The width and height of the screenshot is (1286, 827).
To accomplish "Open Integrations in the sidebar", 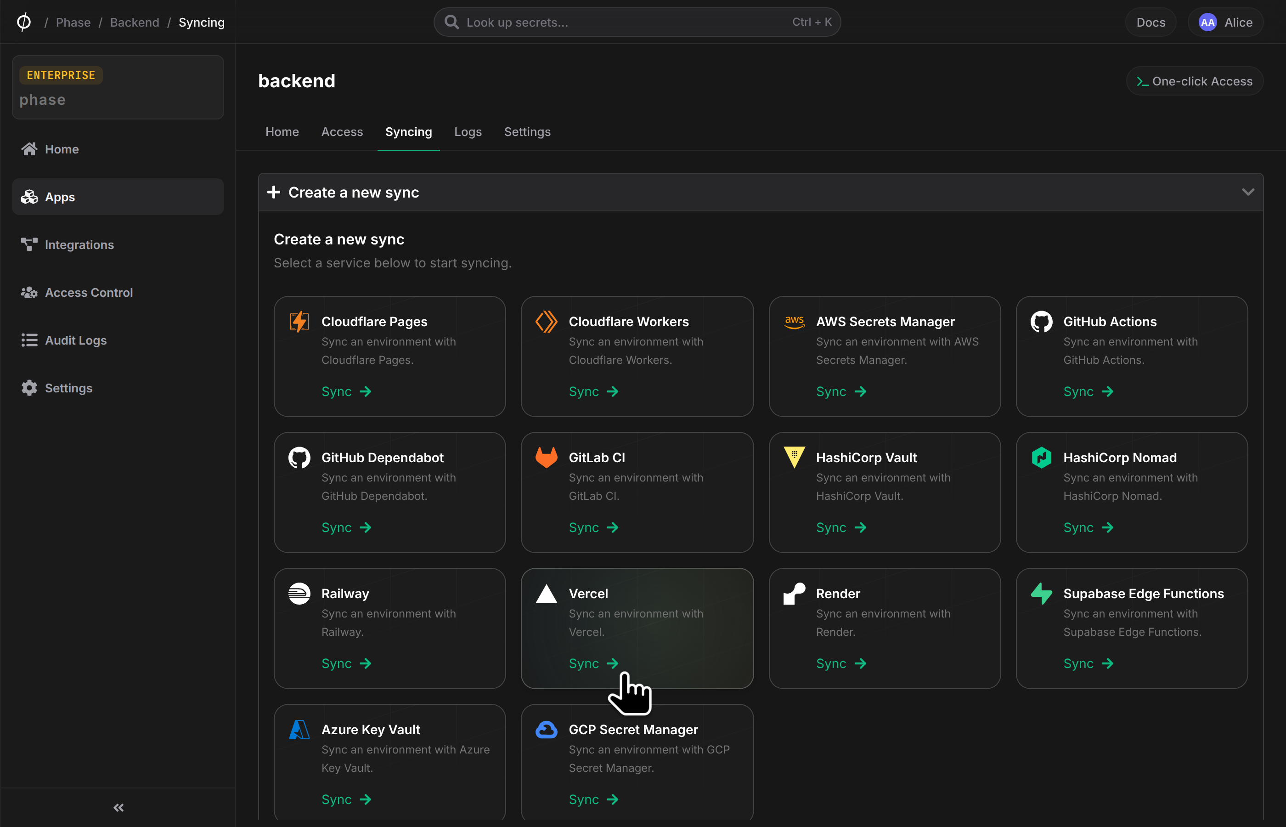I will 118,244.
